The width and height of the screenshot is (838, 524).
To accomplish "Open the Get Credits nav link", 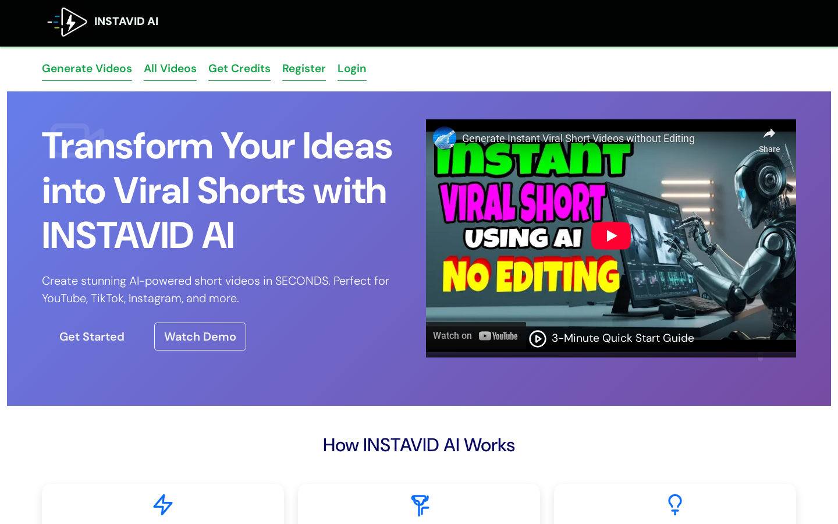I will [x=239, y=69].
